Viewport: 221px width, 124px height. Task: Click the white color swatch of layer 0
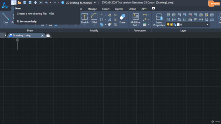(x=178, y=24)
